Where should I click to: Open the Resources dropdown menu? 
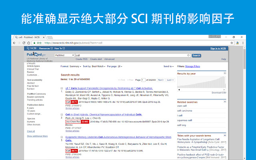(46, 48)
